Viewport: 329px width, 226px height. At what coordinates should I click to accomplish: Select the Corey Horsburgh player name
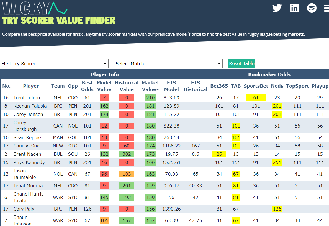pyautogui.click(x=25, y=126)
